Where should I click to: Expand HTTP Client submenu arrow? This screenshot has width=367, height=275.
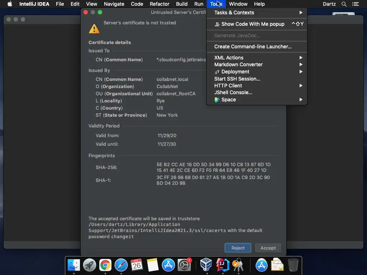(301, 86)
